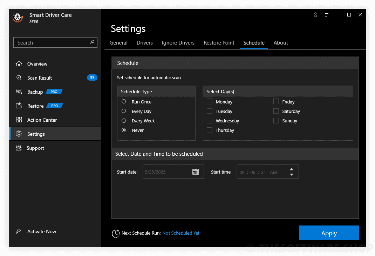This screenshot has width=375, height=256.
Task: Check the Wednesday checkbox
Action: [210, 121]
